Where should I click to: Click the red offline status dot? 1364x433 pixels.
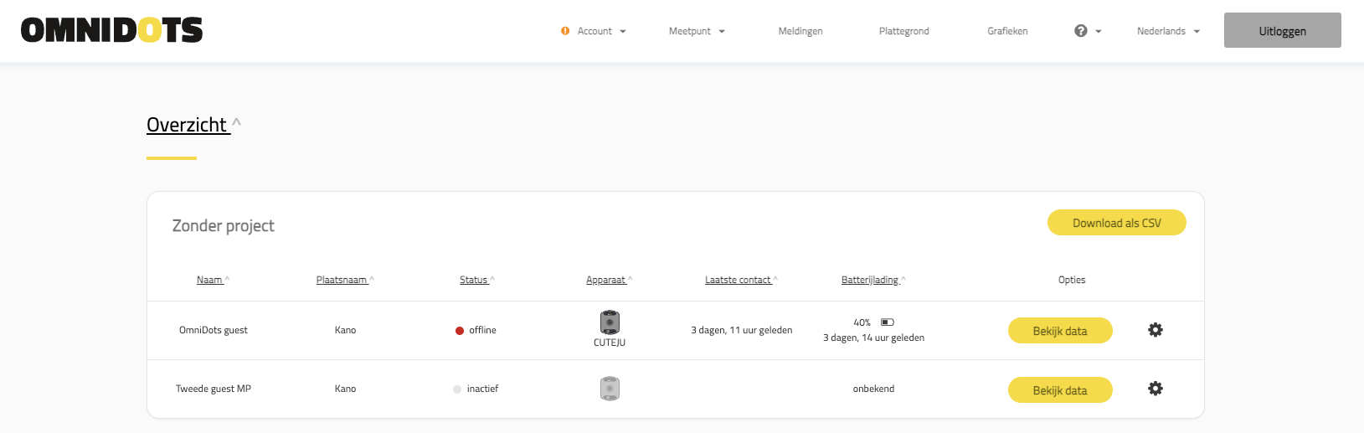pyautogui.click(x=460, y=331)
